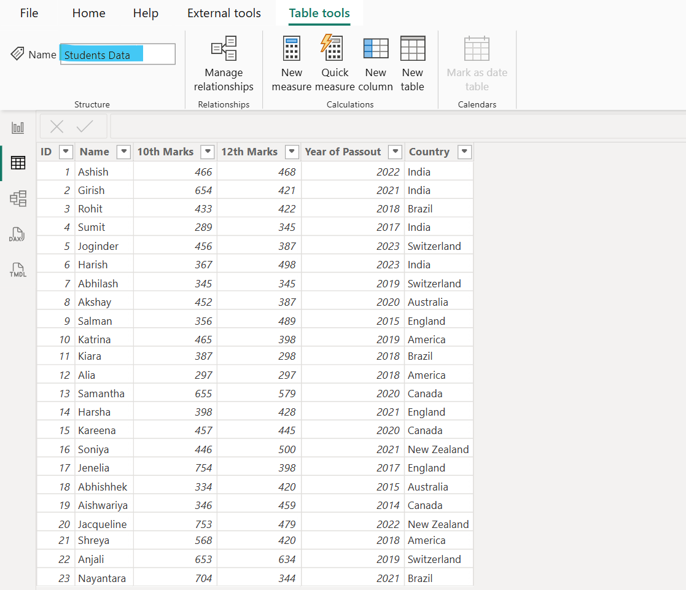Viewport: 686px width, 590px height.
Task: Open the Country column filter dropdown
Action: (464, 152)
